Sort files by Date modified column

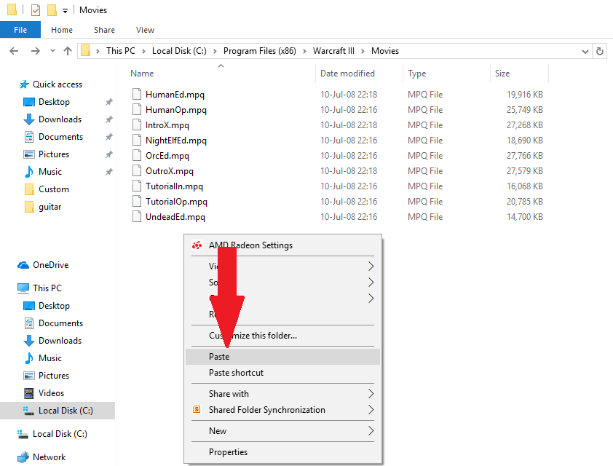pos(347,74)
